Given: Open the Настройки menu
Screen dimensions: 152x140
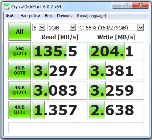Looking at the screenshot, I should point(30,16).
